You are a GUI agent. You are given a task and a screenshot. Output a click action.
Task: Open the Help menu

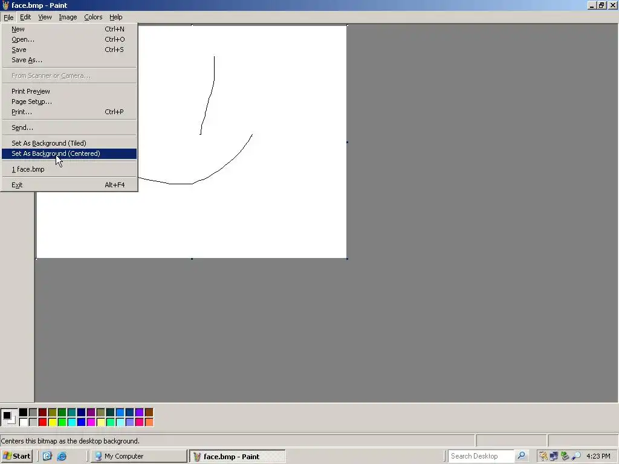click(x=115, y=17)
